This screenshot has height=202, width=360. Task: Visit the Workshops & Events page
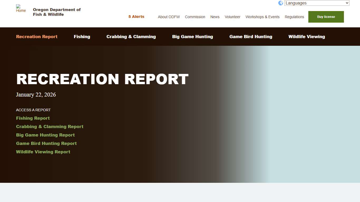(262, 17)
